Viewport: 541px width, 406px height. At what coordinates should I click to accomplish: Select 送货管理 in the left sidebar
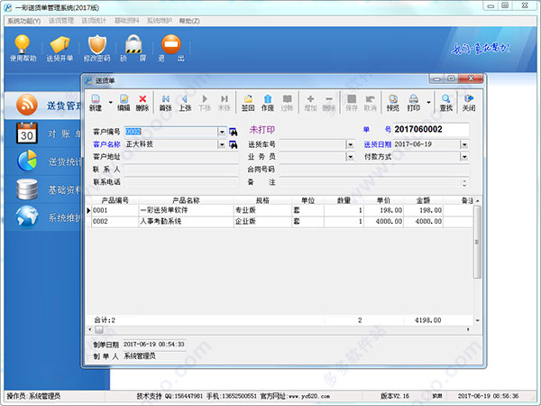(x=43, y=106)
